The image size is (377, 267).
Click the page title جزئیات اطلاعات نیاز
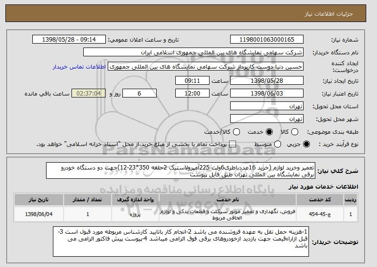(329, 14)
